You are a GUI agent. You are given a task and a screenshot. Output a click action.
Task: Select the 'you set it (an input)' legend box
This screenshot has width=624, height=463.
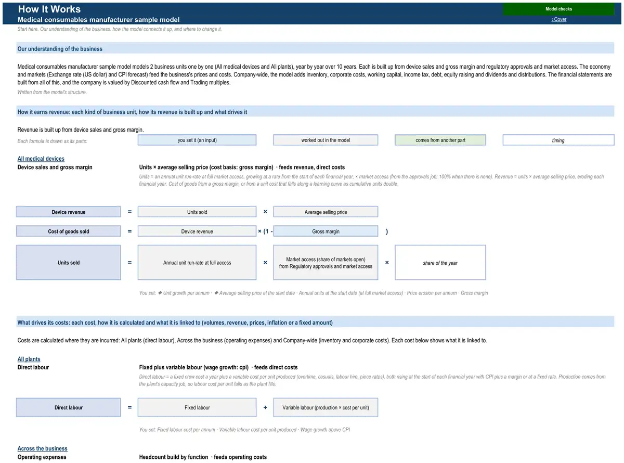click(x=197, y=140)
